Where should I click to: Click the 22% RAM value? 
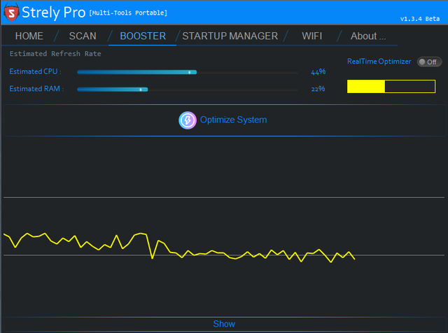[x=318, y=89]
